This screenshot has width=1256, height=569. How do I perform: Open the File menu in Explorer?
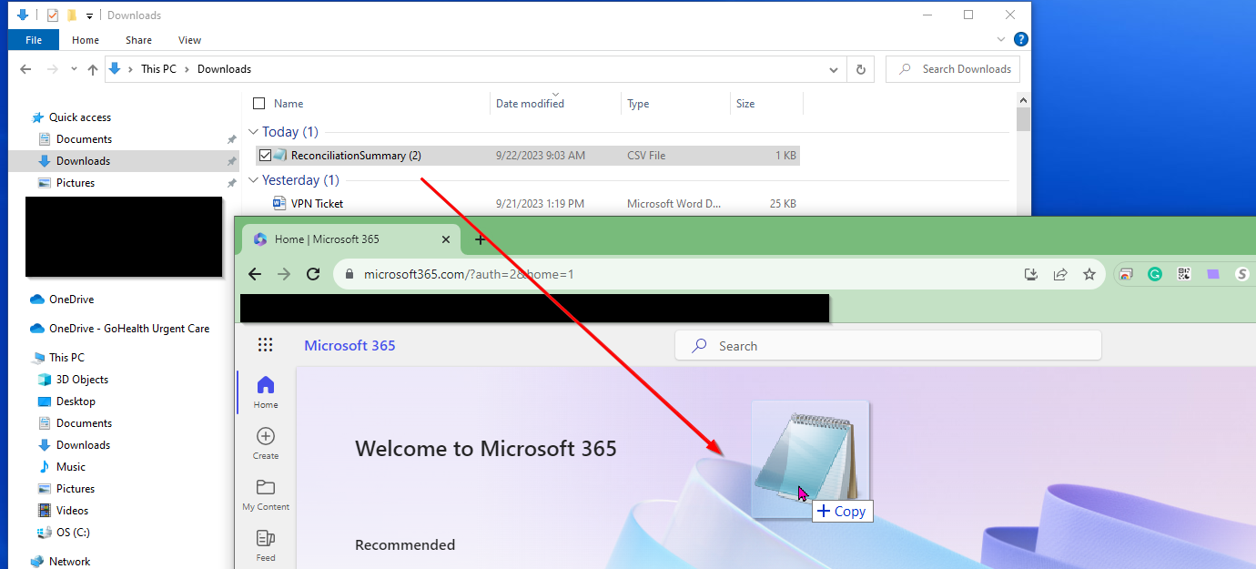(x=34, y=40)
